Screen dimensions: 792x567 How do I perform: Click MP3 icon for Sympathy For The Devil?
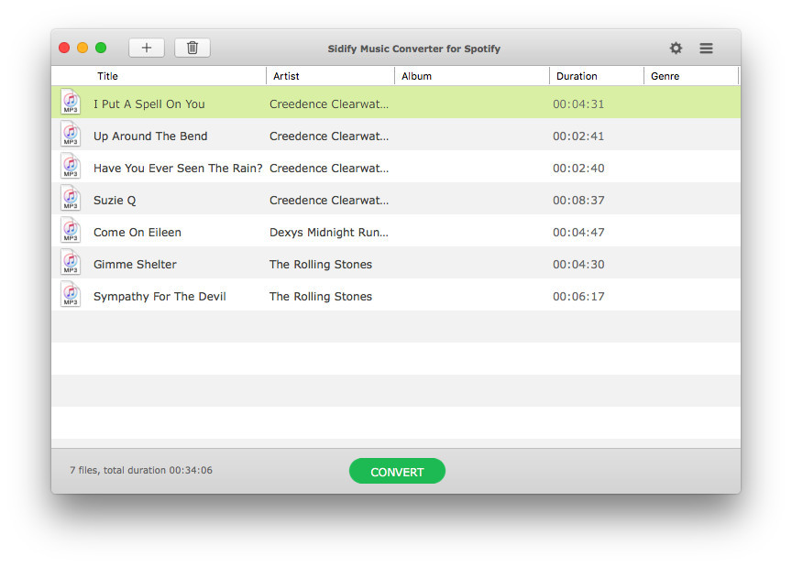pos(71,294)
